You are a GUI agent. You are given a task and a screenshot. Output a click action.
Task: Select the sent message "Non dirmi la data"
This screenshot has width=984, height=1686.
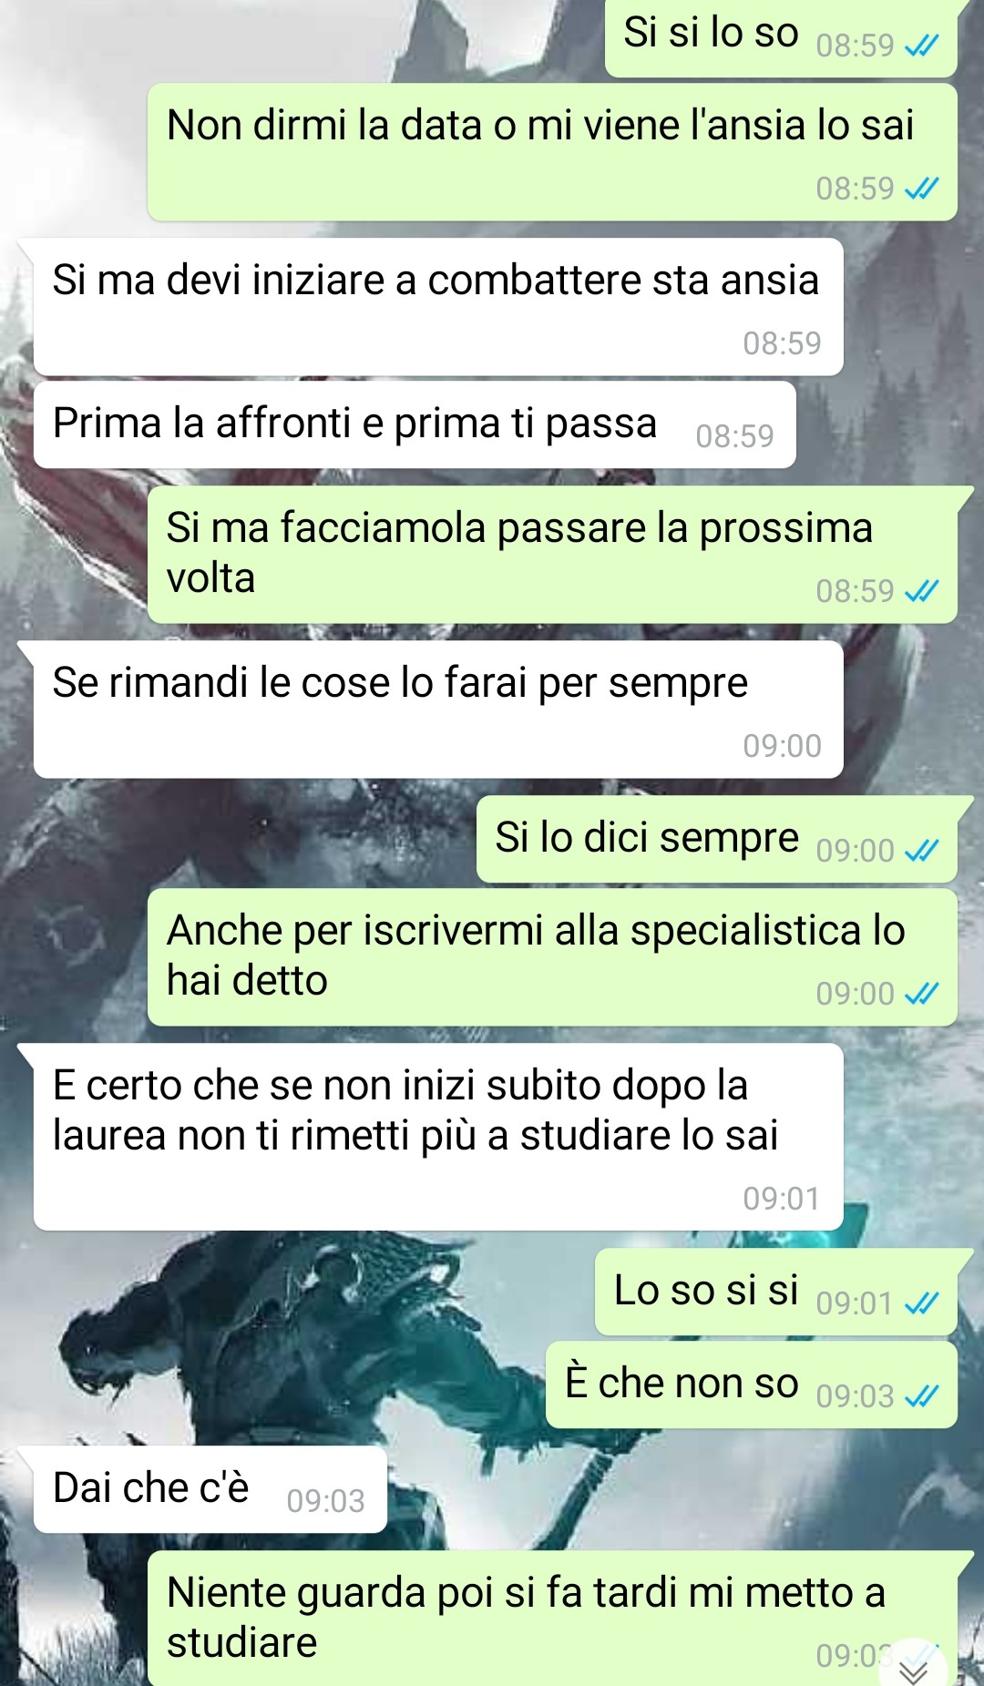coord(552,152)
